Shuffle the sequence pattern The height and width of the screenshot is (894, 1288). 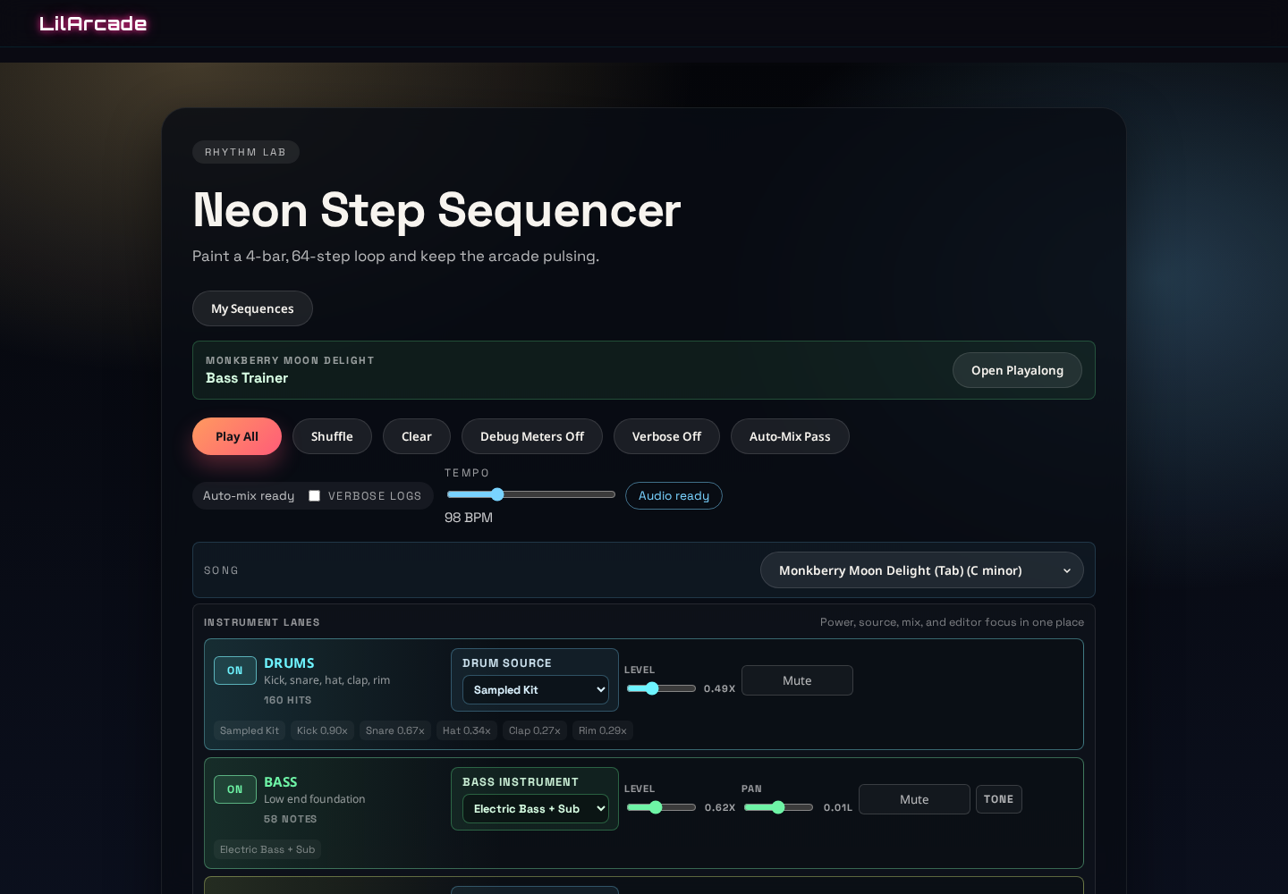click(332, 436)
